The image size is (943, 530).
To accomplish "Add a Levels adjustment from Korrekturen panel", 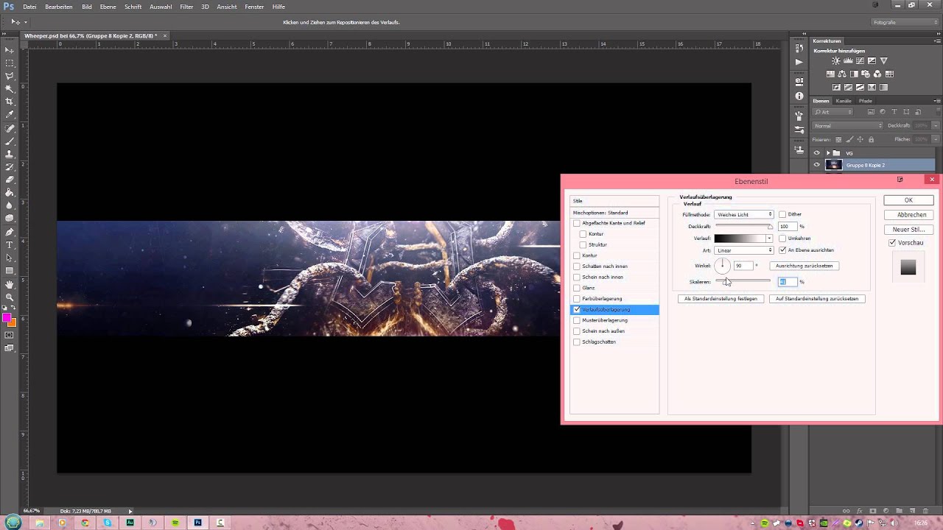I will [848, 61].
